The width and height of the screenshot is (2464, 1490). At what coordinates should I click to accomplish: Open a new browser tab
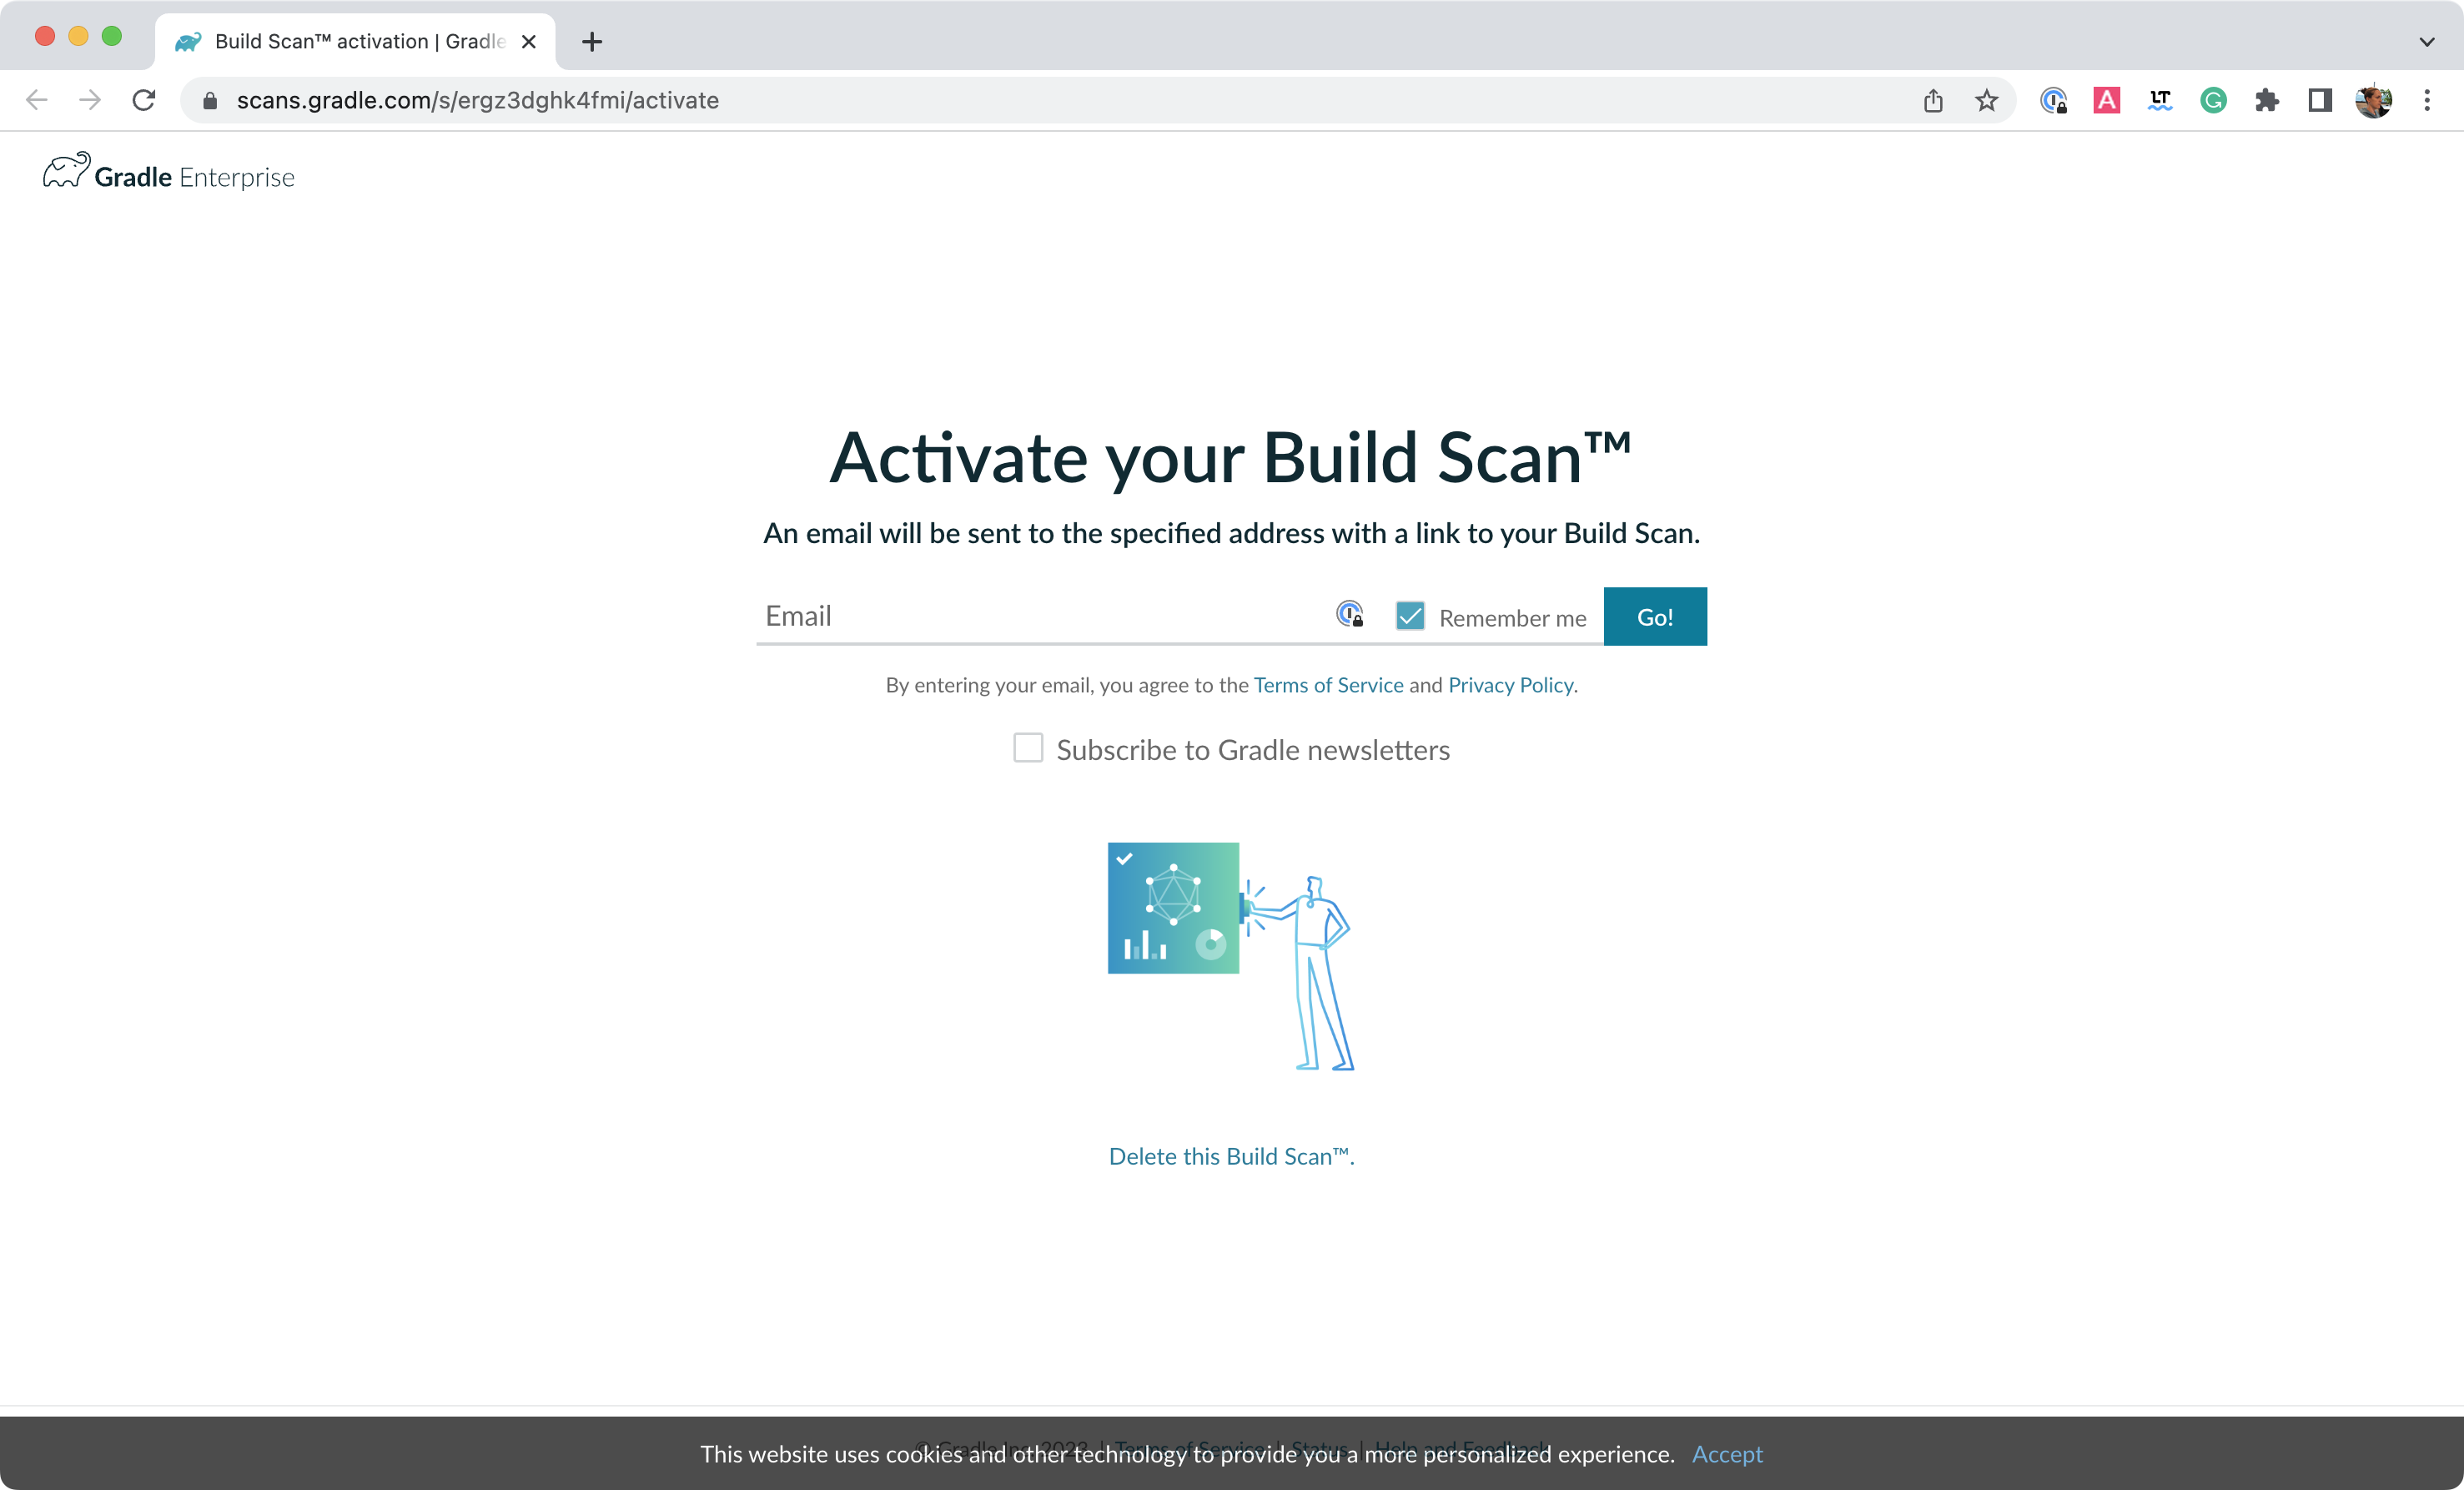(x=592, y=42)
